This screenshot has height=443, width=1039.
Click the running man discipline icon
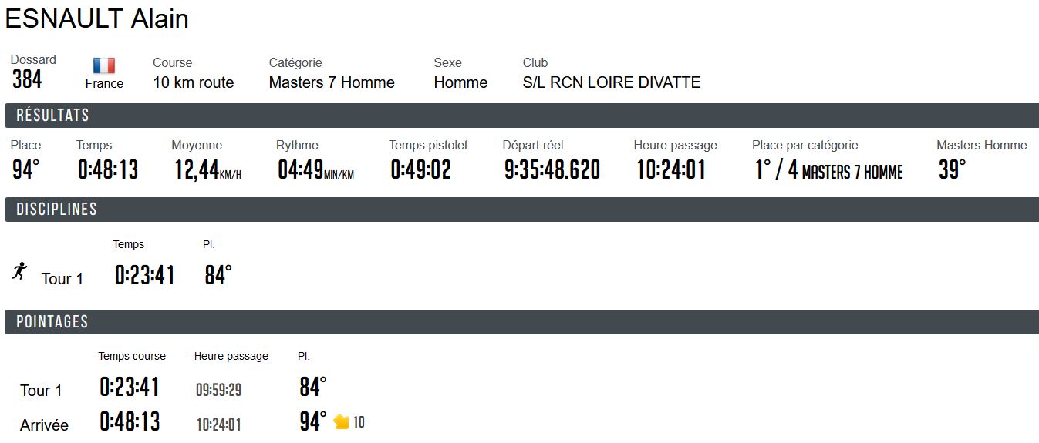tap(20, 271)
